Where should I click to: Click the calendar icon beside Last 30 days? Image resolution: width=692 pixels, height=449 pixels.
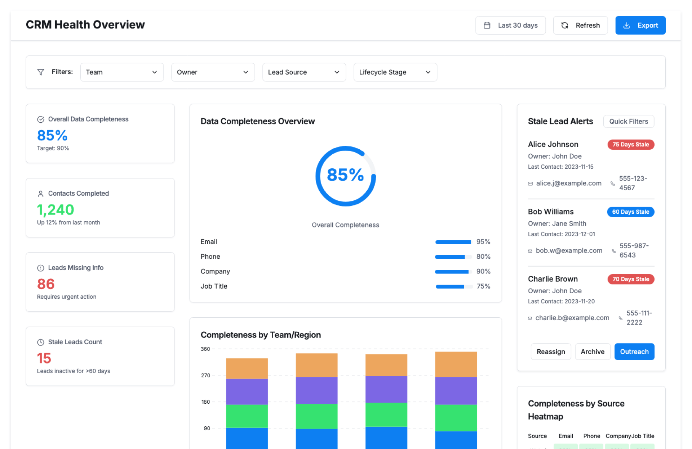(x=487, y=26)
